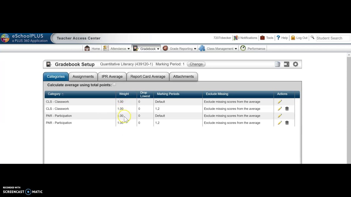Edit the CLS - Classwork 1,2 row
This screenshot has width=351, height=197.
[x=280, y=109]
